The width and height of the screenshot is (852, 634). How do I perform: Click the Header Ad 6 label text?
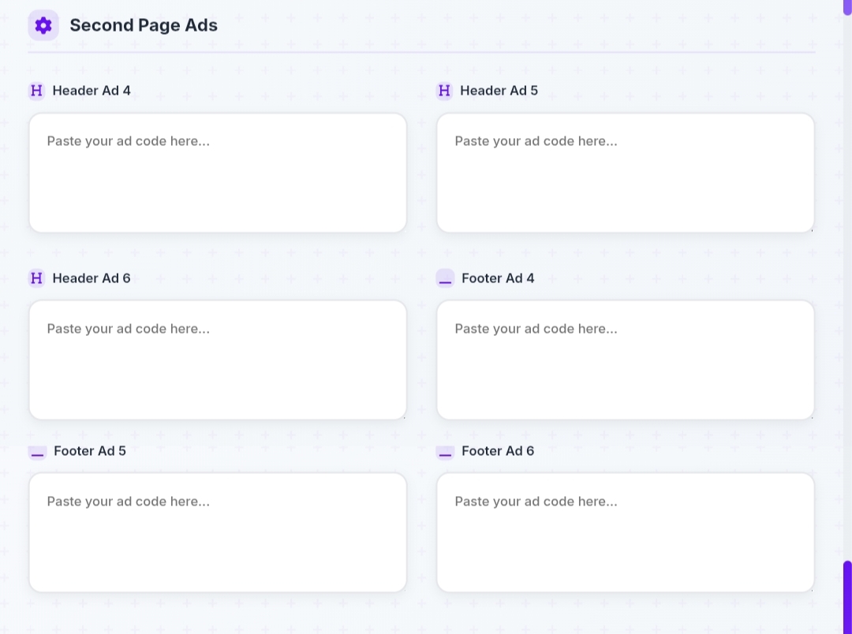click(x=92, y=278)
